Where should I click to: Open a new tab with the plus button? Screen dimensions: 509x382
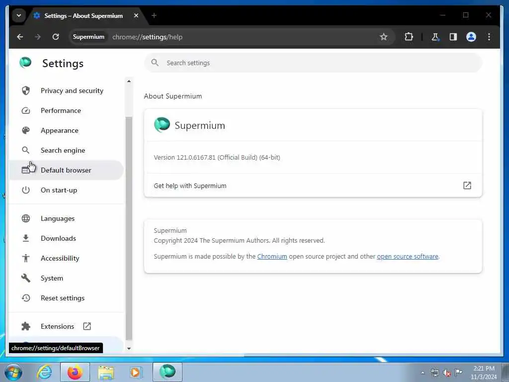click(154, 15)
